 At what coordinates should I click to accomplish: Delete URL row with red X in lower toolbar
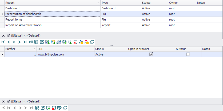(54, 108)
